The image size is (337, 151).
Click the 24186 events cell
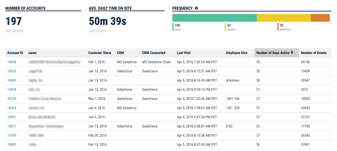(306, 62)
